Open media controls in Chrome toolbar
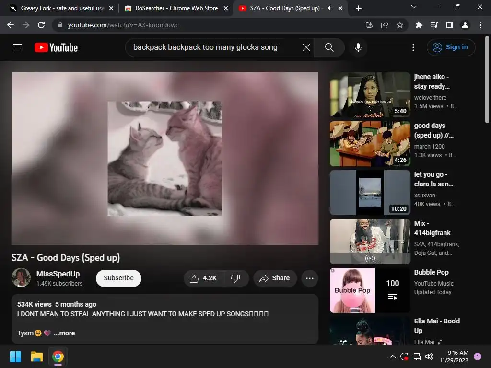The image size is (491, 368). (x=434, y=25)
